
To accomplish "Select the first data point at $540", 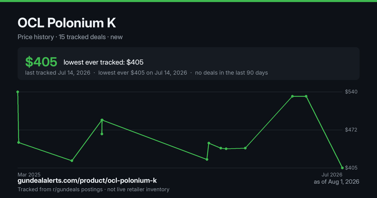I will (18, 92).
